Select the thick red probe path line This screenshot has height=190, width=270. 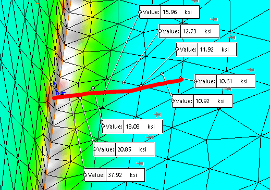pyautogui.click(x=118, y=89)
